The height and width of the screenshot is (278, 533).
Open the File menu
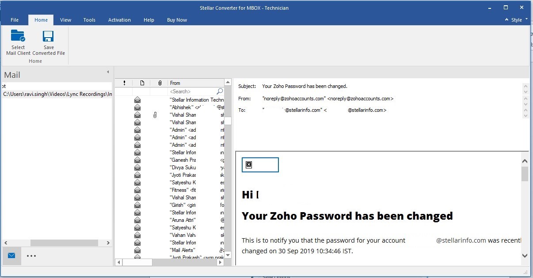point(15,20)
